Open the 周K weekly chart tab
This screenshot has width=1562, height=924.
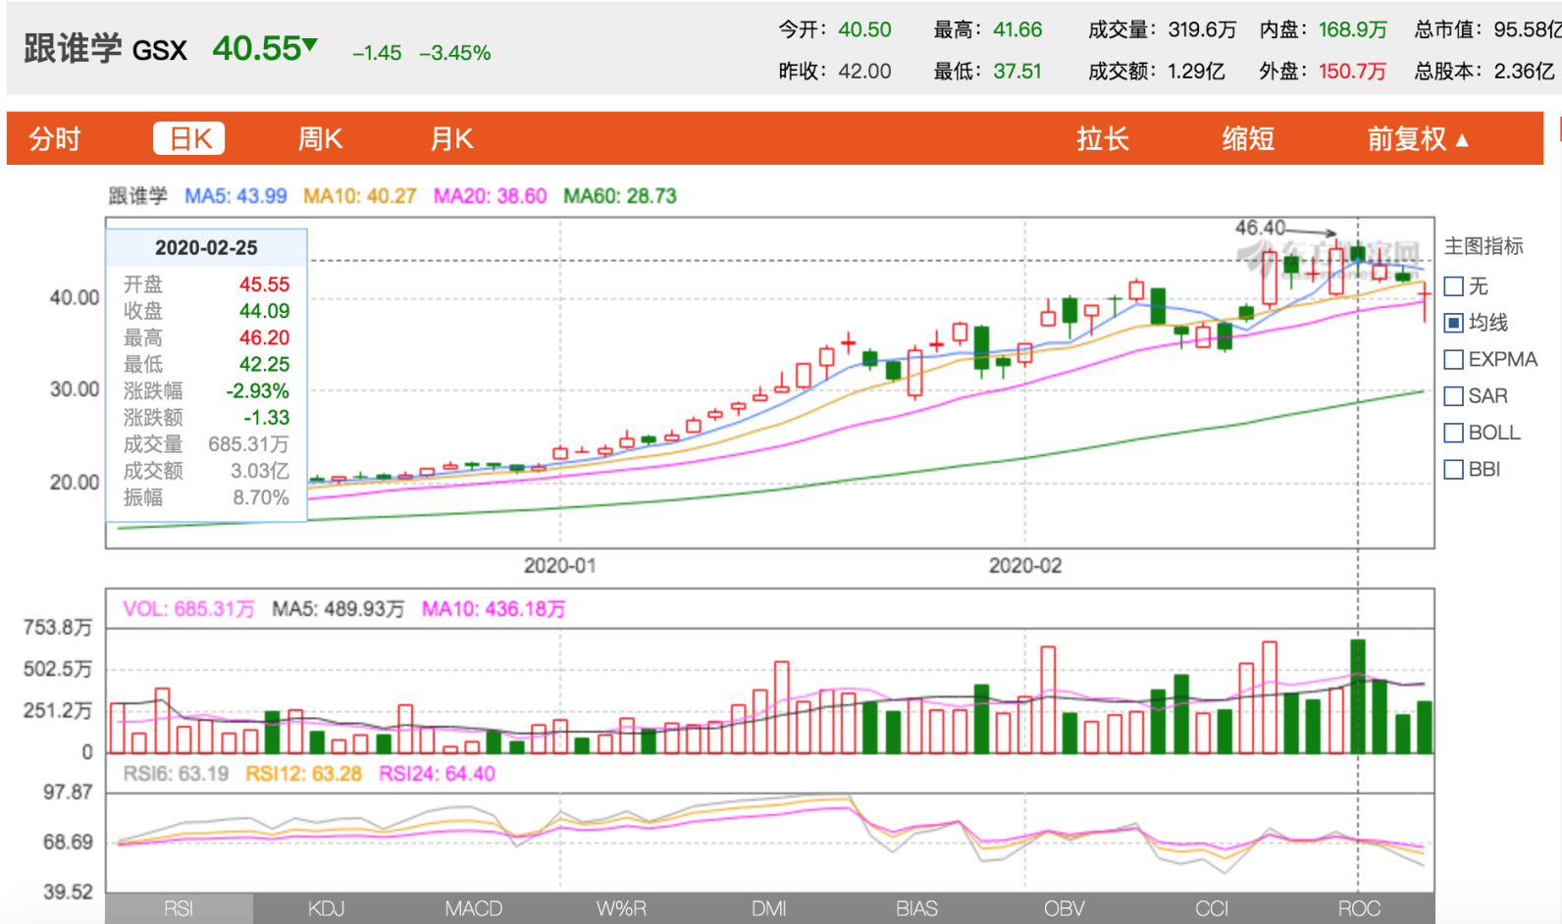point(321,139)
